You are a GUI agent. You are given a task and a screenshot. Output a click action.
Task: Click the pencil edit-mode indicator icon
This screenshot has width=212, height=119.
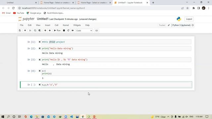(169, 25)
